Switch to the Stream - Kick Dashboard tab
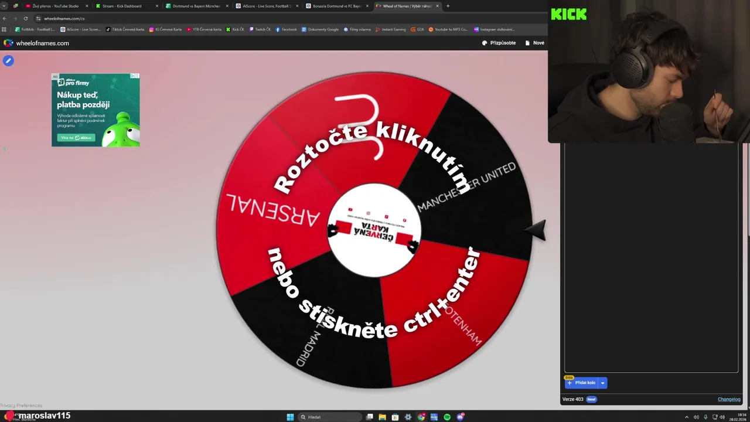 127,6
